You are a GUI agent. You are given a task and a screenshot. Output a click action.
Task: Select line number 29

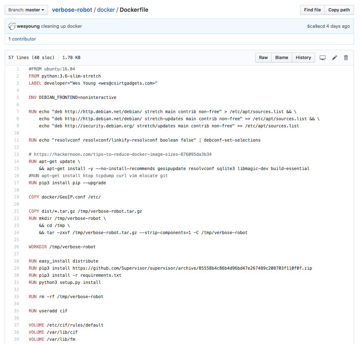pyautogui.click(x=16, y=268)
